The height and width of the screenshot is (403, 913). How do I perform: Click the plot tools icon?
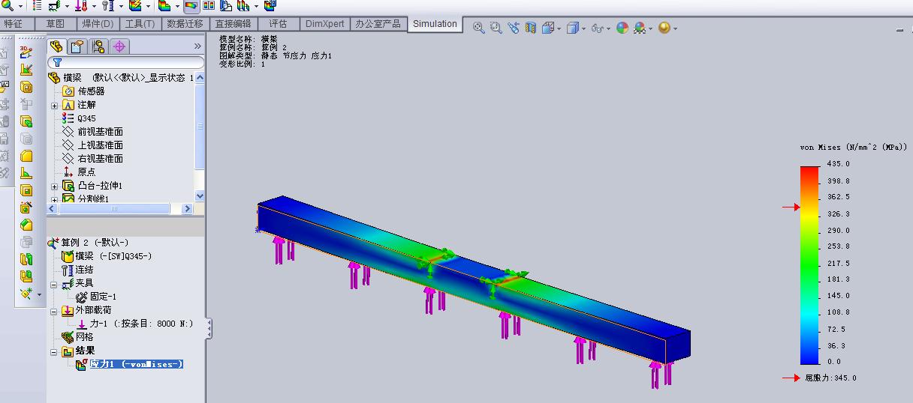coord(243,5)
